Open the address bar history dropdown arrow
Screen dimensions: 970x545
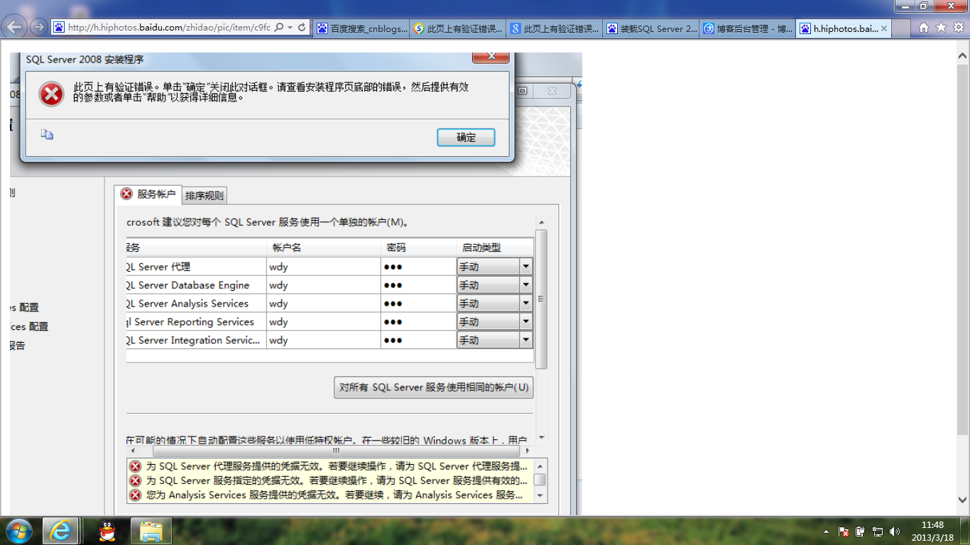[290, 28]
